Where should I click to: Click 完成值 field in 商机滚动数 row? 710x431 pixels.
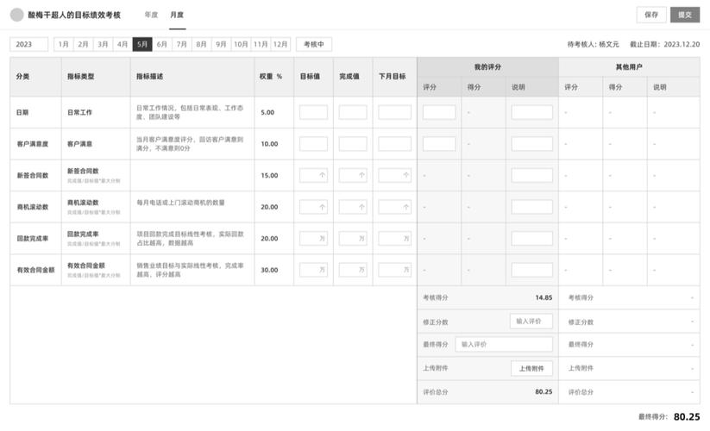pos(353,207)
